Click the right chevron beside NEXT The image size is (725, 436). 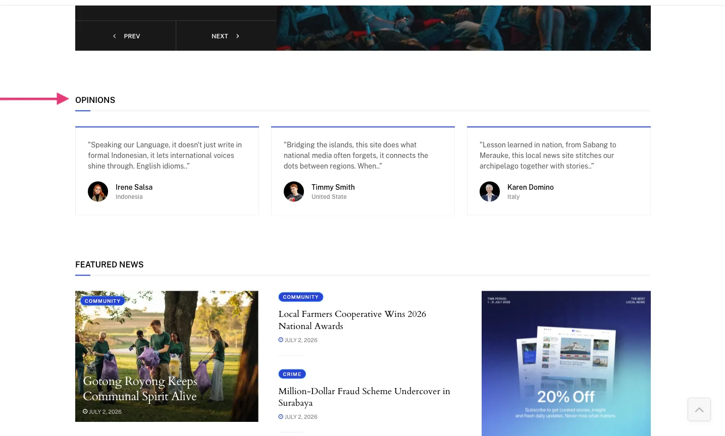point(238,36)
